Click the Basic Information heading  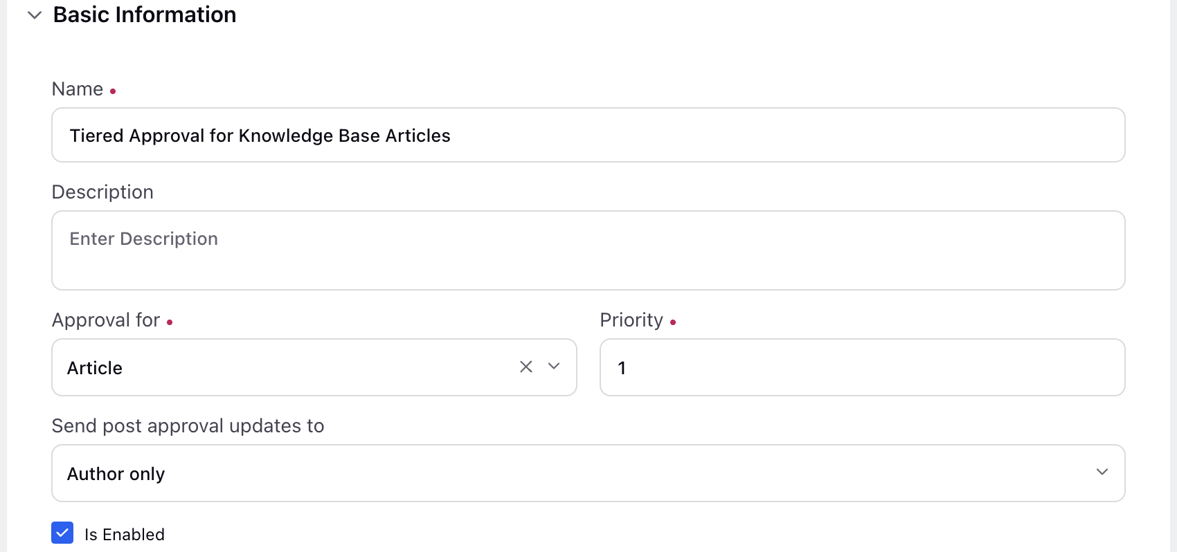145,15
